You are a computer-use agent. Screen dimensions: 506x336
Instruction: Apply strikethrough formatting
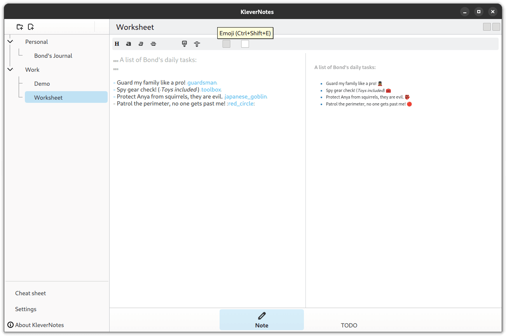point(154,44)
